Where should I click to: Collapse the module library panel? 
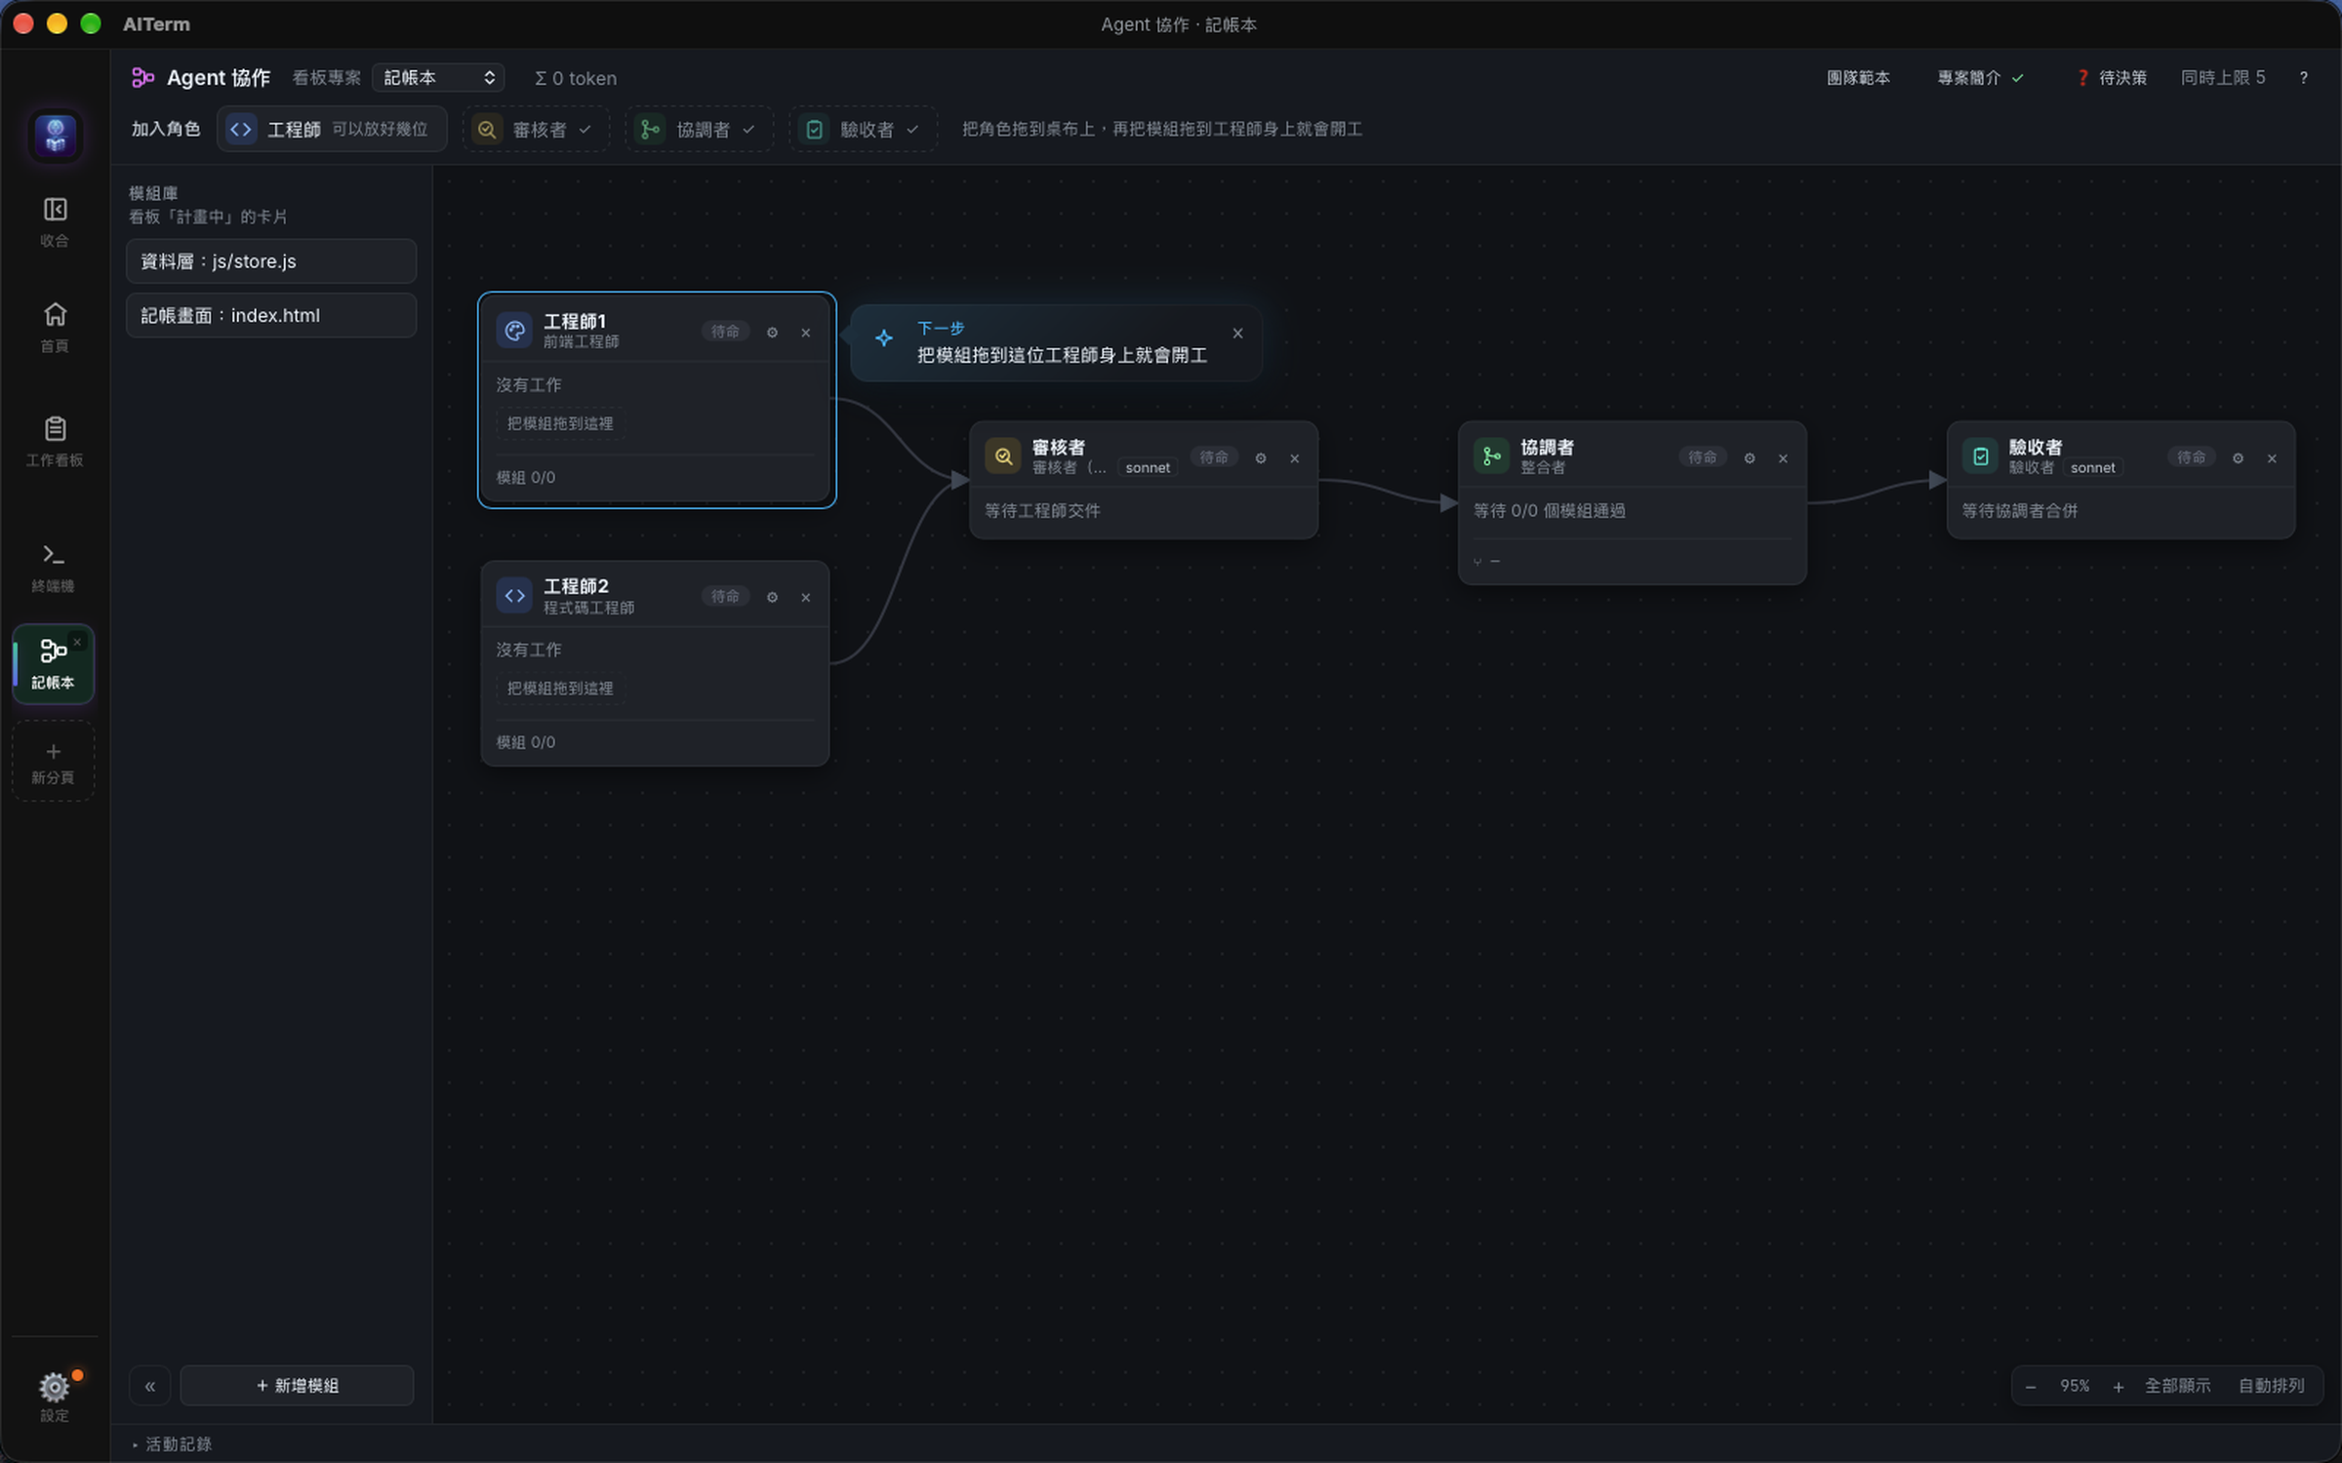point(150,1386)
